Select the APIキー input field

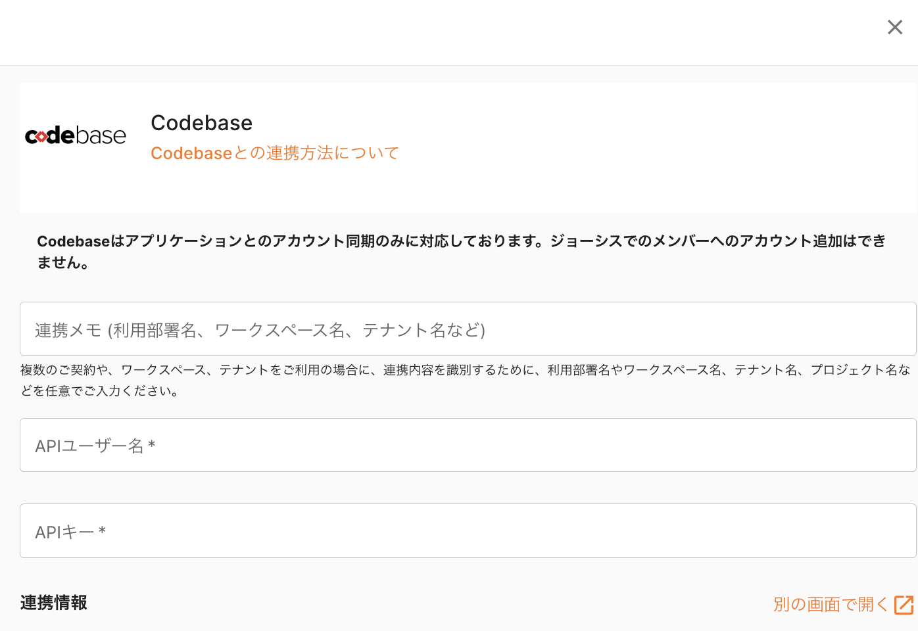pyautogui.click(x=468, y=531)
